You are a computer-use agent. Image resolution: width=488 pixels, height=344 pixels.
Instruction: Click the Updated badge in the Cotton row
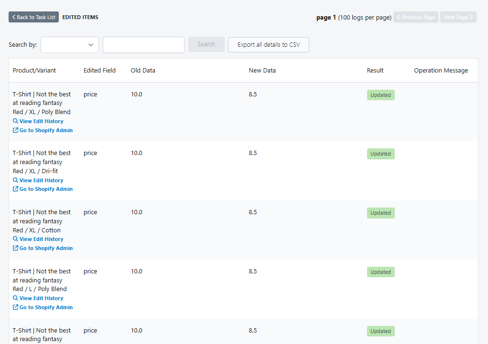click(x=380, y=213)
